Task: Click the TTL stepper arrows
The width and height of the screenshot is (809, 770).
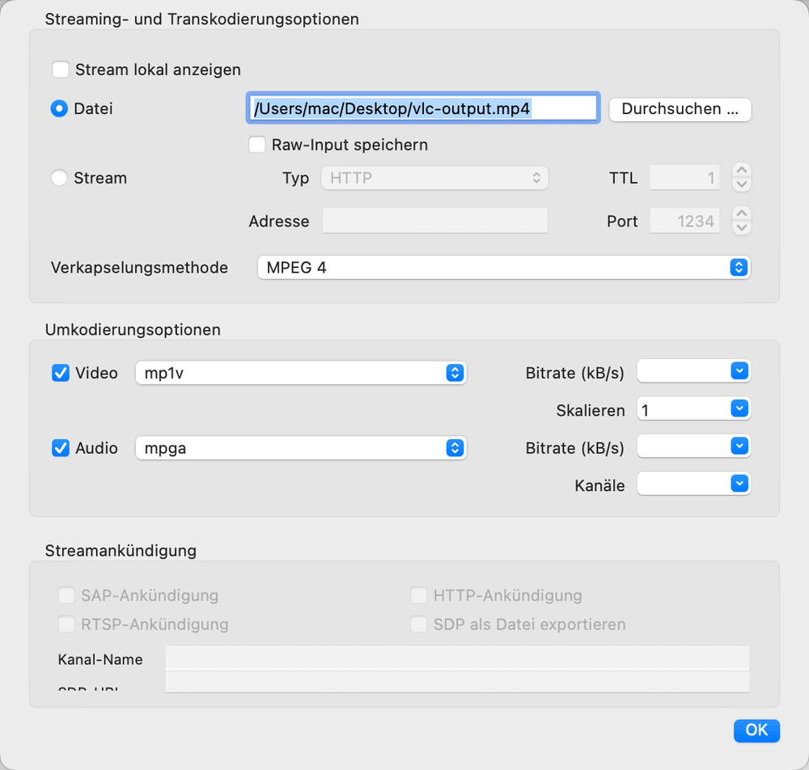Action: coord(742,178)
